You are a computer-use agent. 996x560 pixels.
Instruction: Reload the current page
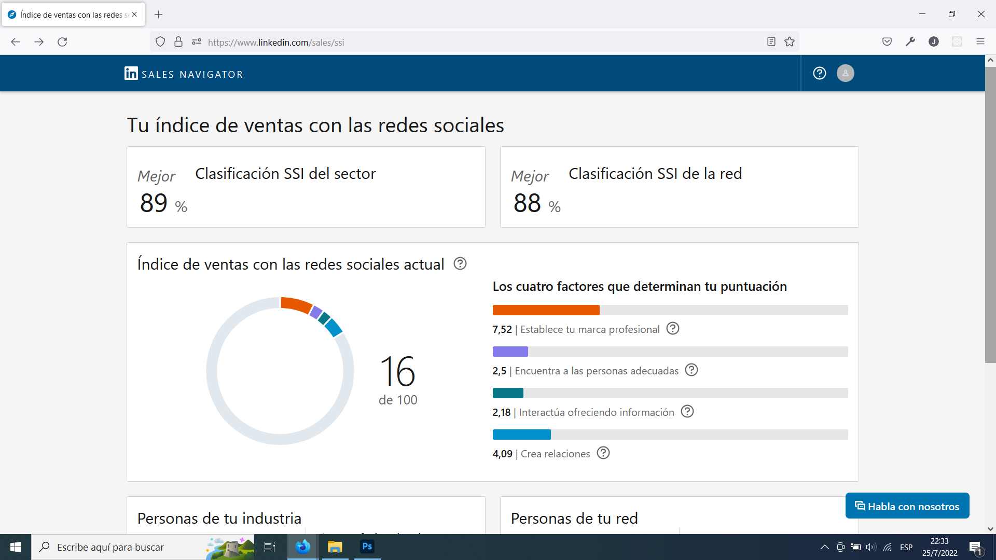[x=62, y=42]
